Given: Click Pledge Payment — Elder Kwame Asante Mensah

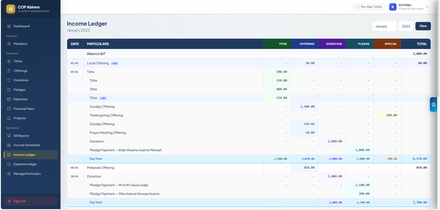Looking at the screenshot, I should (126, 150).
